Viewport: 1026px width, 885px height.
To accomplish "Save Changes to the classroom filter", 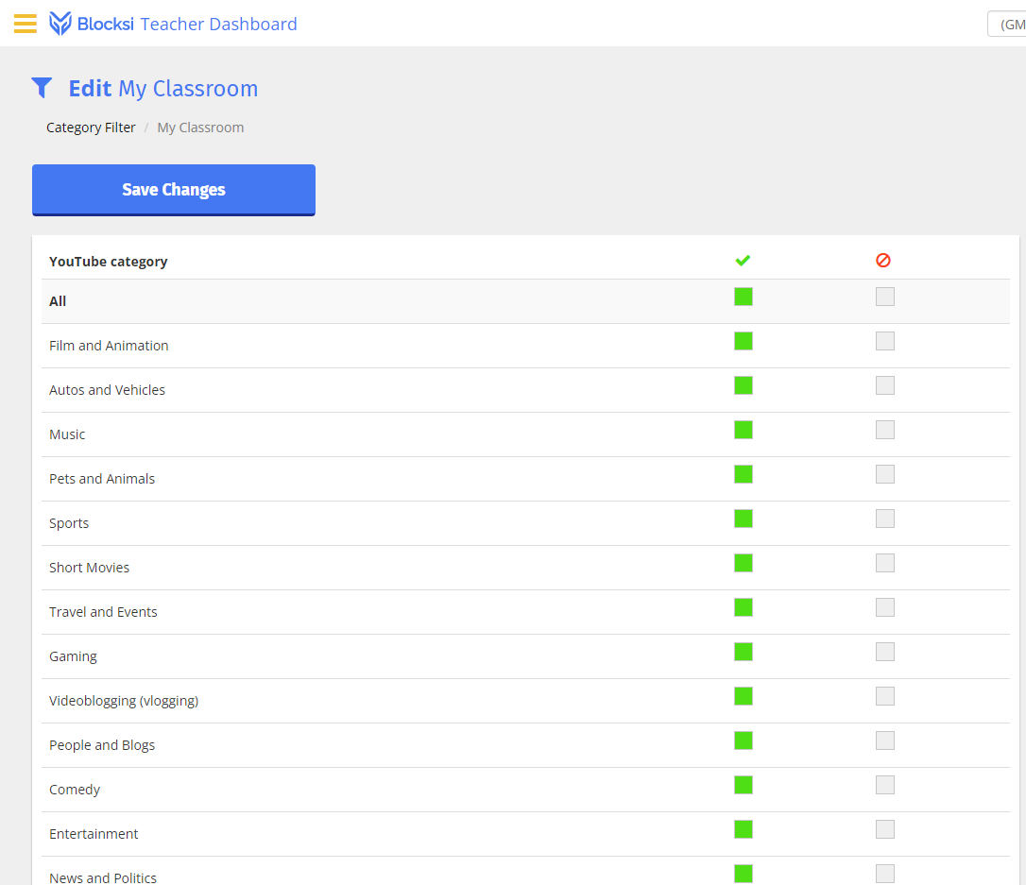I will (x=174, y=190).
